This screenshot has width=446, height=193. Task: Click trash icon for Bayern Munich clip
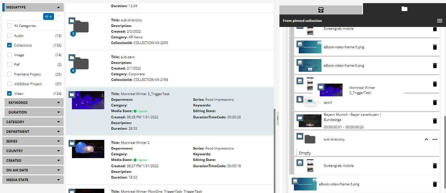(x=435, y=121)
